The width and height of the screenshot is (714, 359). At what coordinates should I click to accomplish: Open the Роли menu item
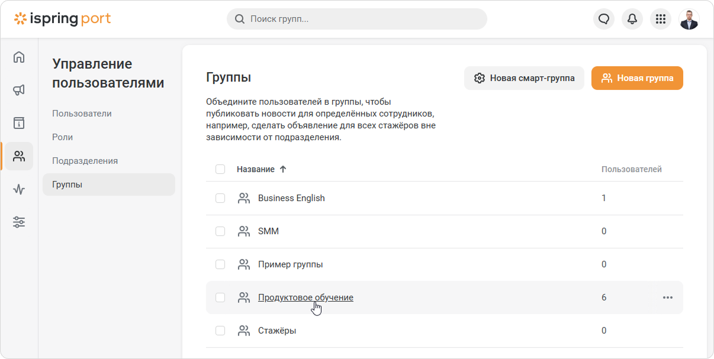click(109, 137)
